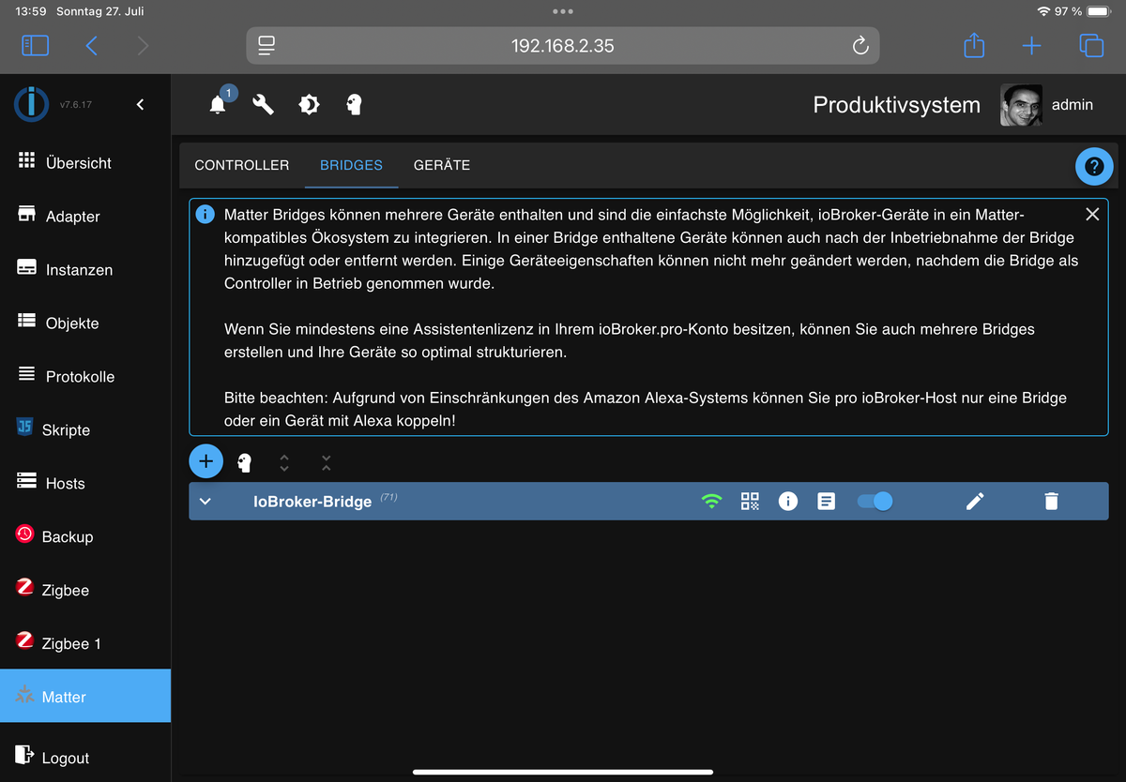Go to Hosts in sidebar
This screenshot has height=782, width=1126.
[x=85, y=483]
